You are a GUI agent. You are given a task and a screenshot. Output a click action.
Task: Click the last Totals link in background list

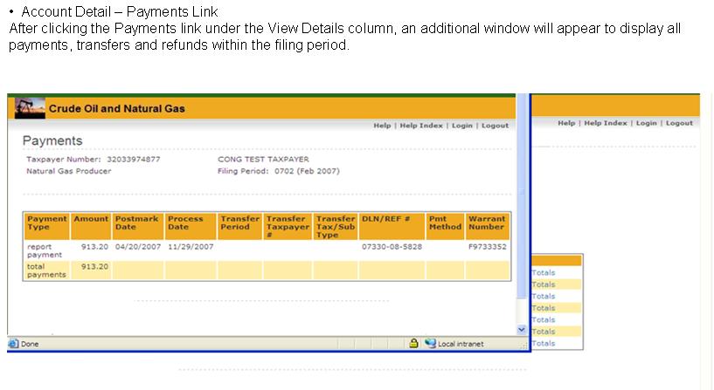click(544, 344)
